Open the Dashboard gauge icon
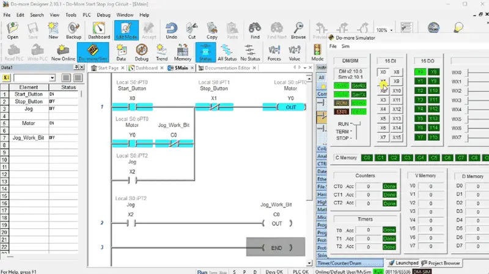 click(99, 31)
